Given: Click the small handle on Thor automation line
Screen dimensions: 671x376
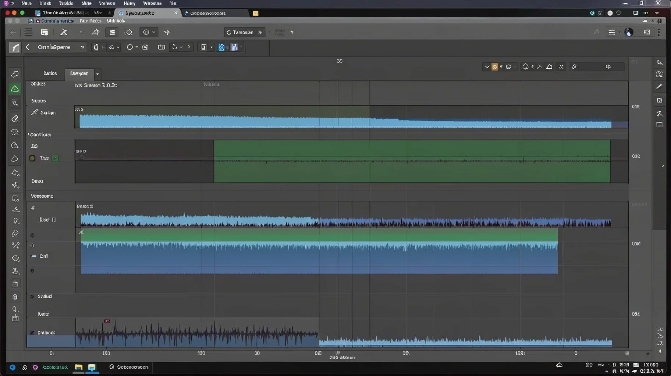Looking at the screenshot, I should coord(81,158).
